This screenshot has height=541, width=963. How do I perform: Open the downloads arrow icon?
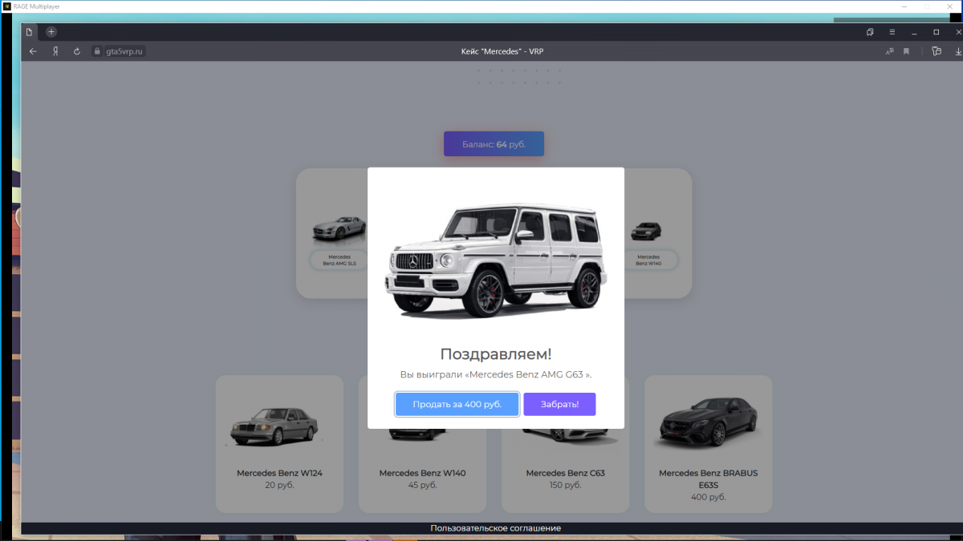957,51
